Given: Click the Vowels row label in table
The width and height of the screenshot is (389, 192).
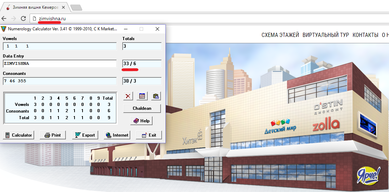Looking at the screenshot, I should click(x=22, y=105).
